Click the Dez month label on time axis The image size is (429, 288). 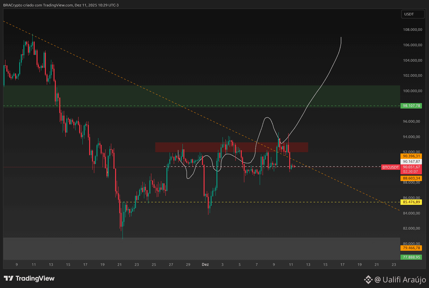[x=205, y=265]
